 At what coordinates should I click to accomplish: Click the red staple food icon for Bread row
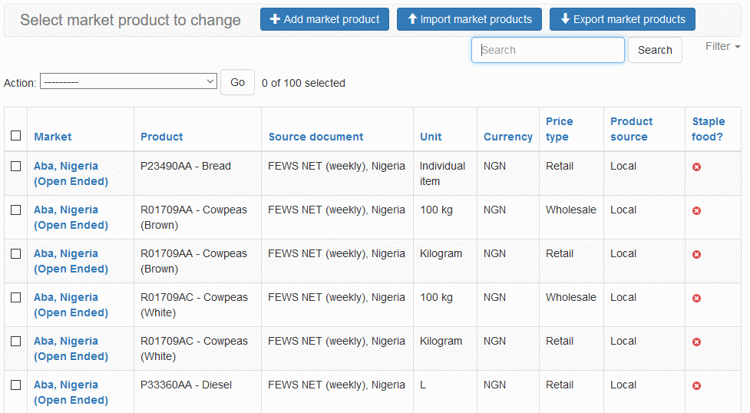pyautogui.click(x=696, y=167)
